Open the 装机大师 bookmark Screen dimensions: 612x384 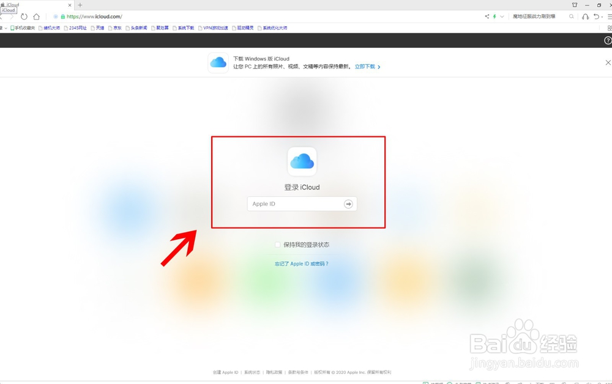pos(49,28)
